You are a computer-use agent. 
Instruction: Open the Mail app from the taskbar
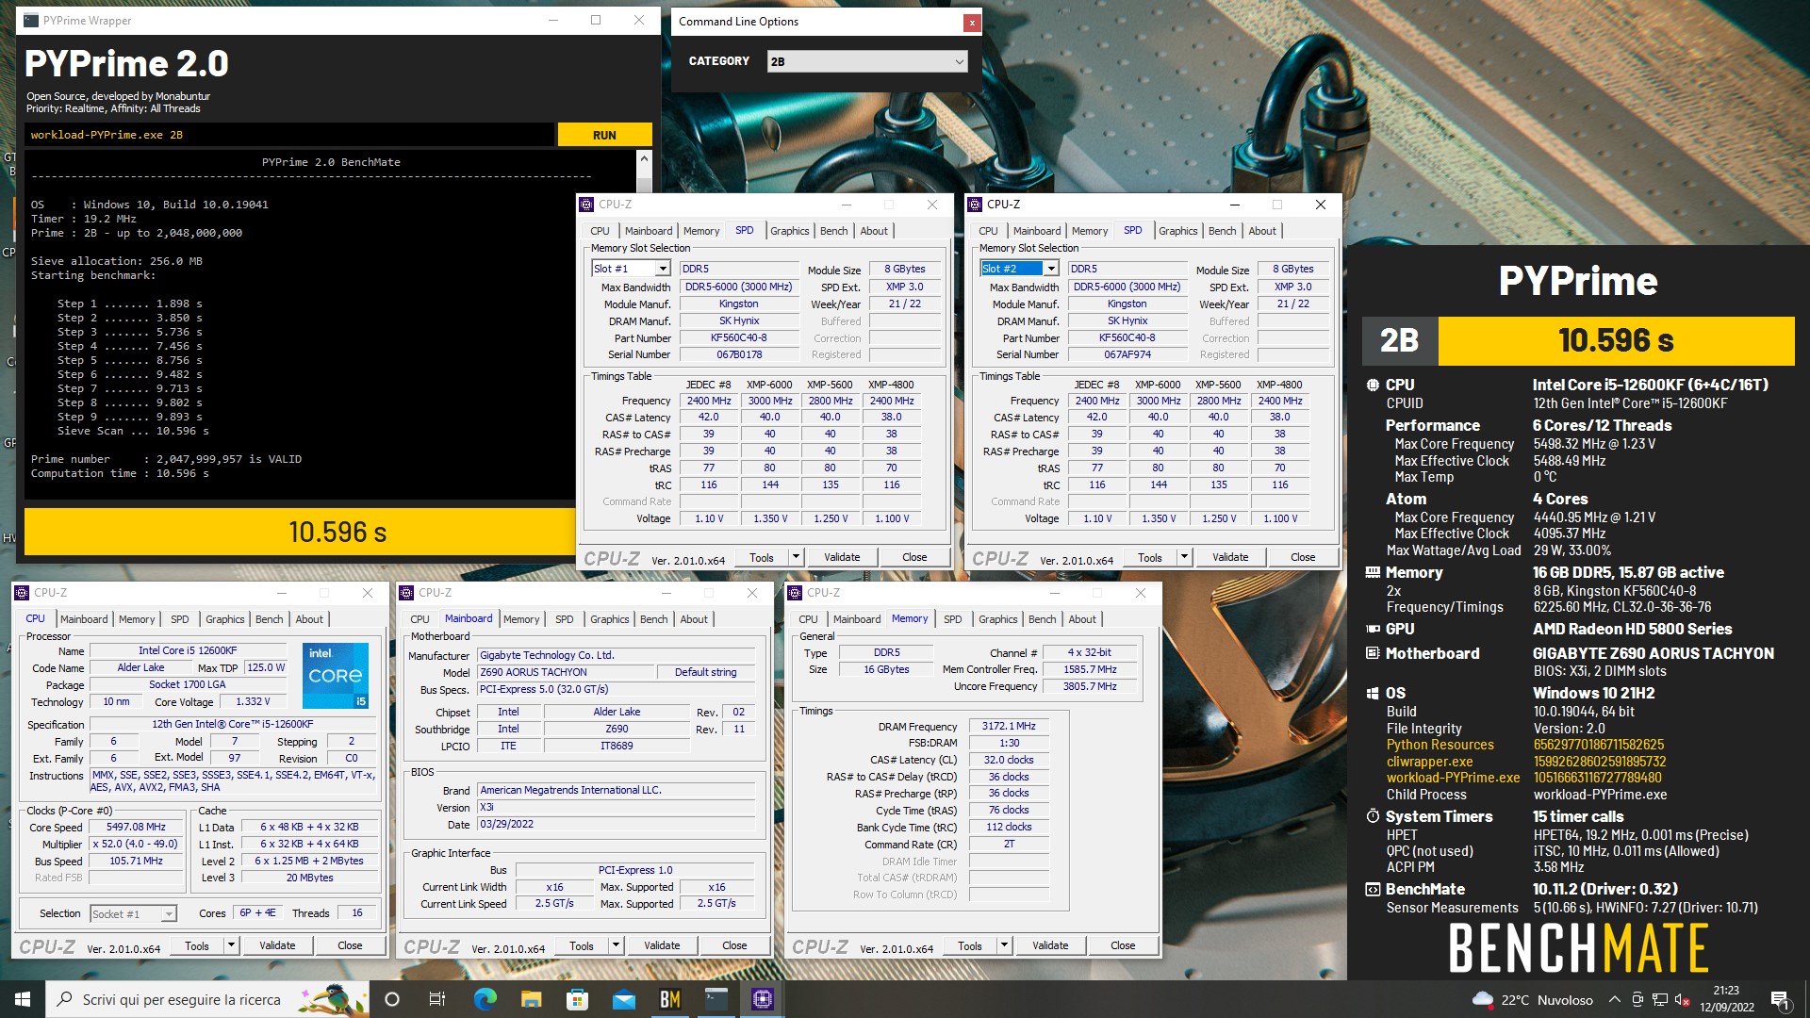(x=623, y=999)
